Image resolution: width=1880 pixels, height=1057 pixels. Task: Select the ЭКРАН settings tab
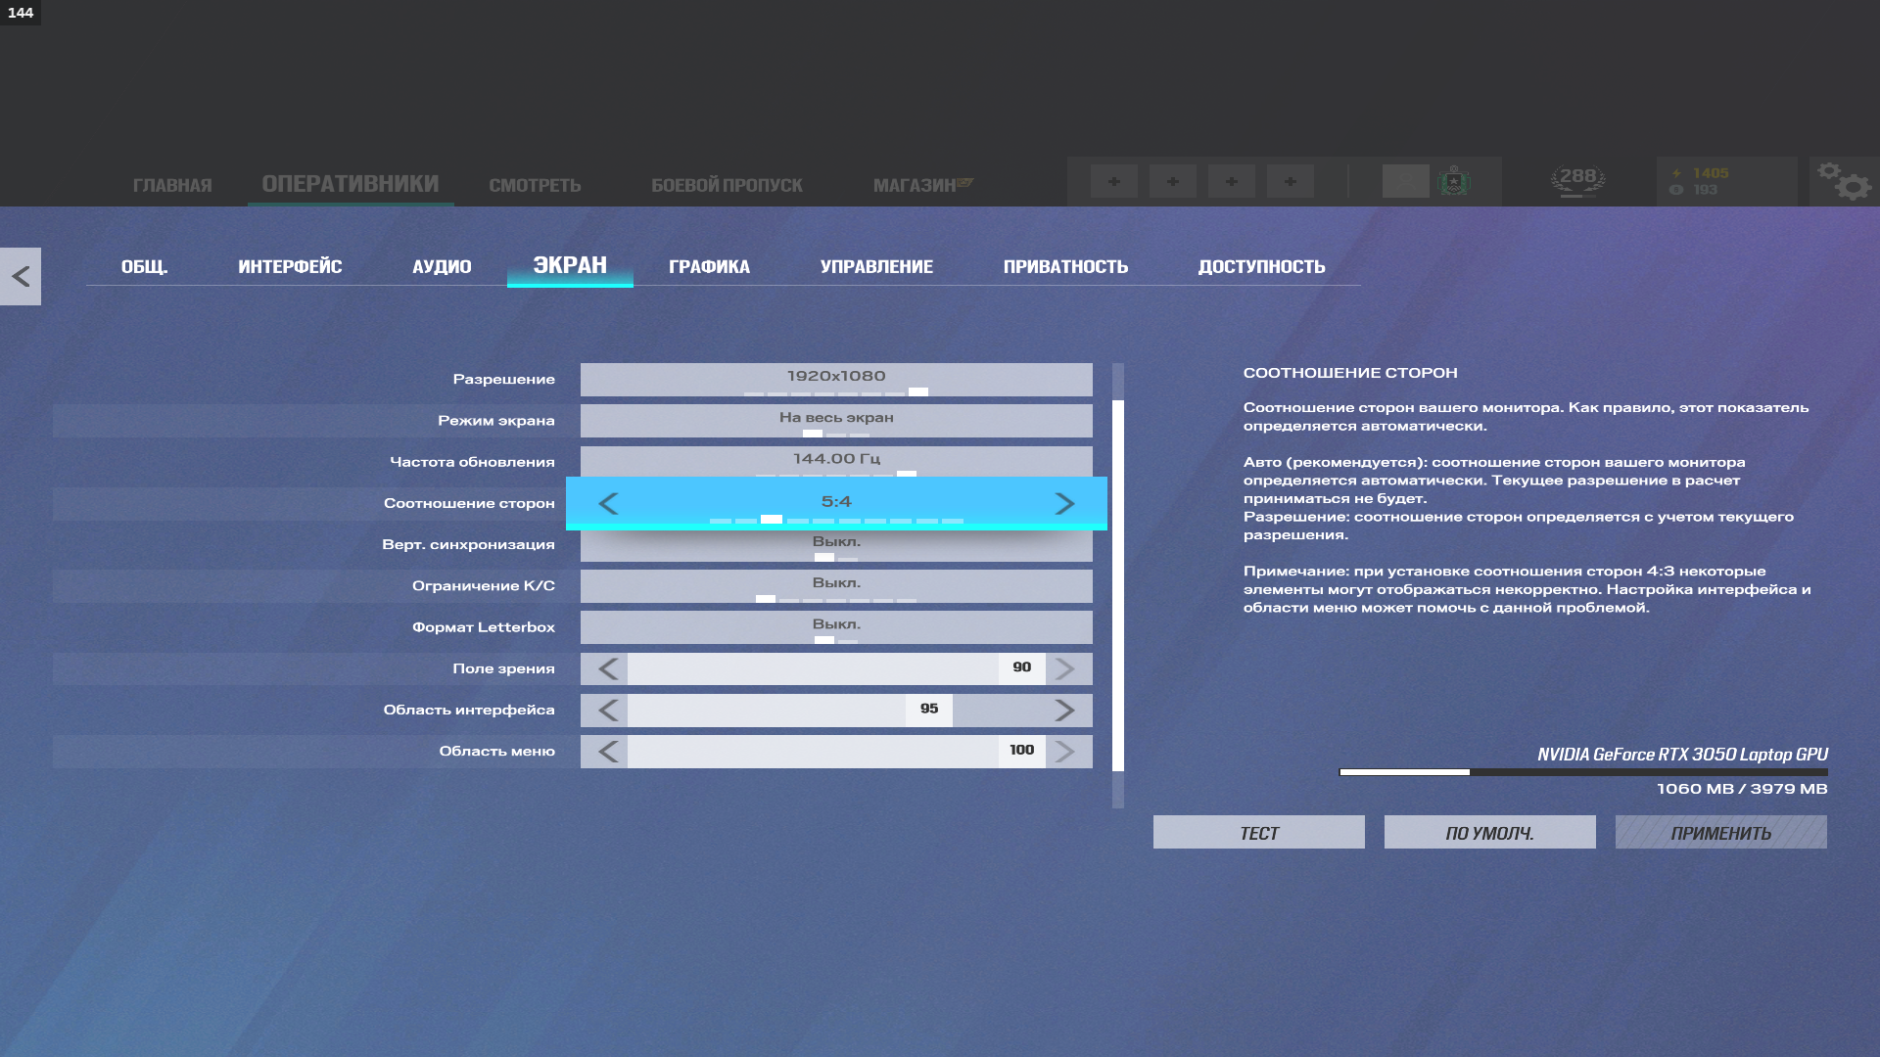coord(570,265)
